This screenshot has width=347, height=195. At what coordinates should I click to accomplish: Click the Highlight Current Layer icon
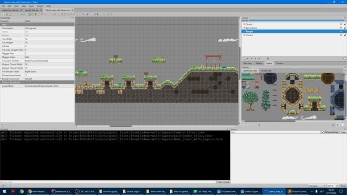pos(344,58)
